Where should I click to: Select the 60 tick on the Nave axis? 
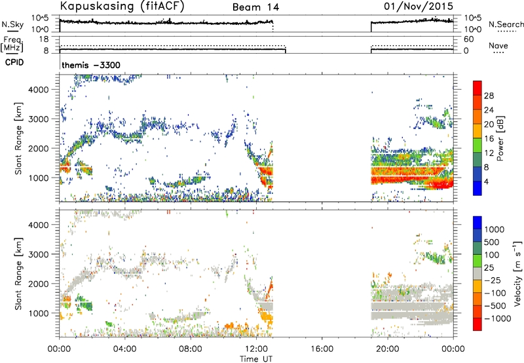[x=468, y=39]
